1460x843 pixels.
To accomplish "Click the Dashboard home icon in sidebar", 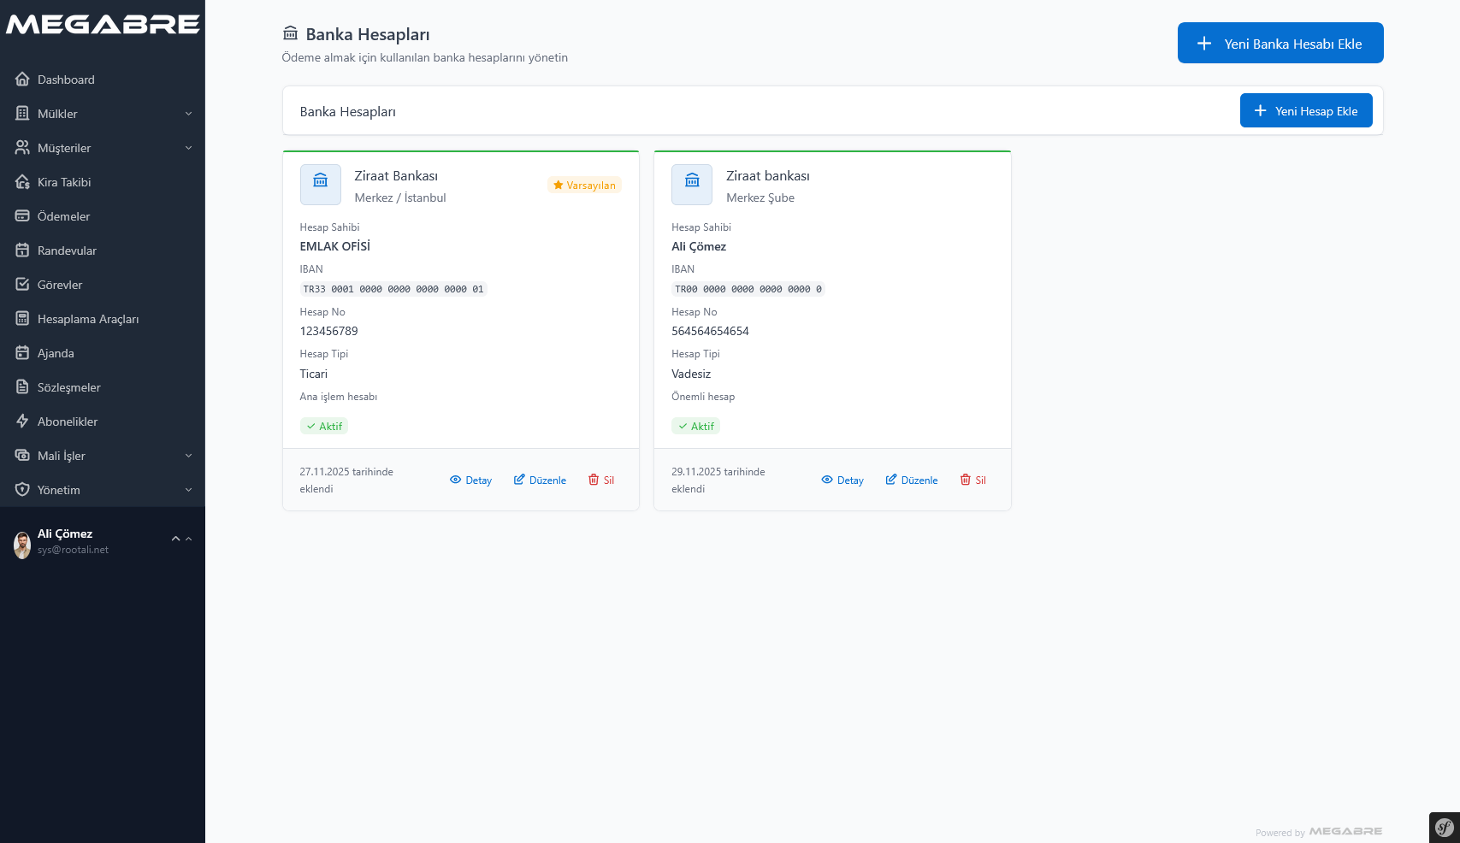I will [x=22, y=80].
